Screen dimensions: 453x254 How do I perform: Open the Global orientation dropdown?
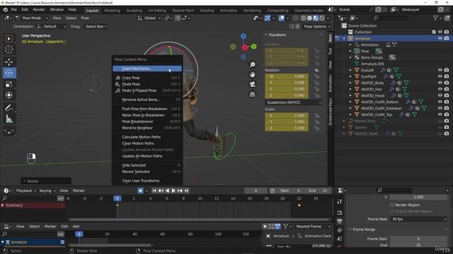[x=149, y=18]
